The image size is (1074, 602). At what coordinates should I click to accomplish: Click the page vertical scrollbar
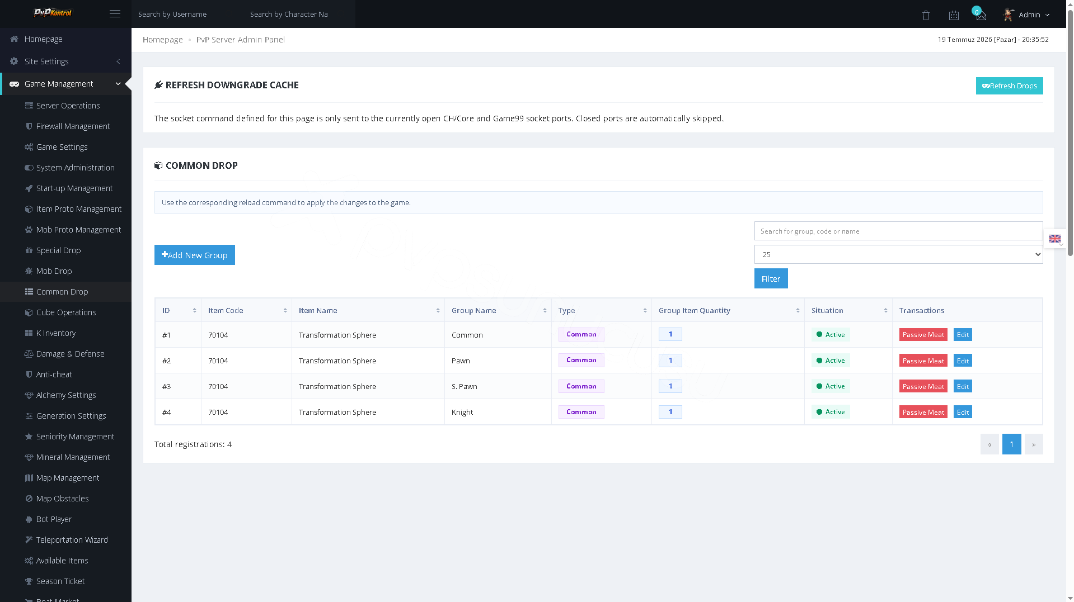tap(1070, 129)
